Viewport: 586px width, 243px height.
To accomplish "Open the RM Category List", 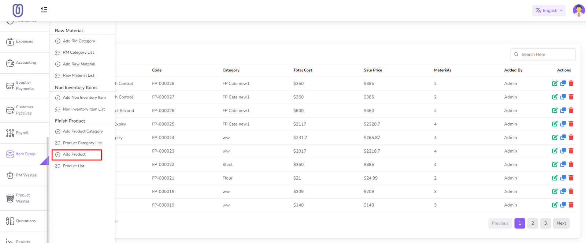I will pyautogui.click(x=78, y=53).
